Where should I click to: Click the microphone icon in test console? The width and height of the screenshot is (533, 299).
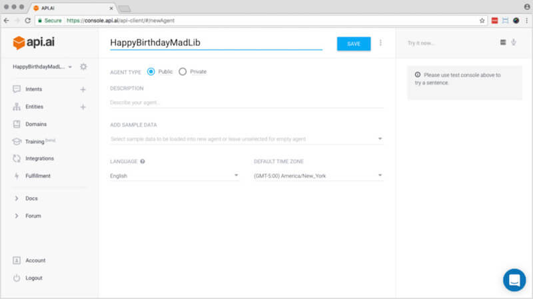point(514,43)
